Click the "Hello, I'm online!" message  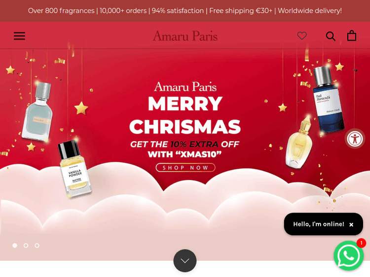pyautogui.click(x=319, y=224)
